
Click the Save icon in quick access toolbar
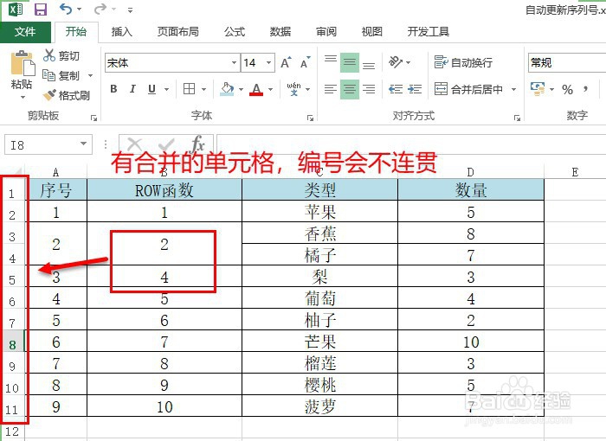[40, 9]
